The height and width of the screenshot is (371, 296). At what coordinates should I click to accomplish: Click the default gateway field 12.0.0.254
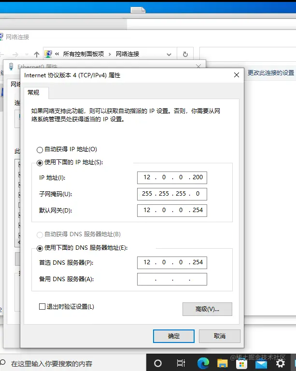172,210
